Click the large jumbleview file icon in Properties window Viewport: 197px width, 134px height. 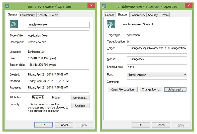pos(14,24)
